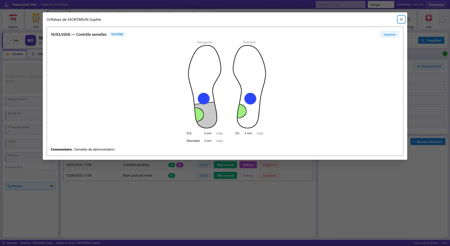Click Ouvrir for Contrôle semelles row
450x246 pixels.
coord(204,165)
